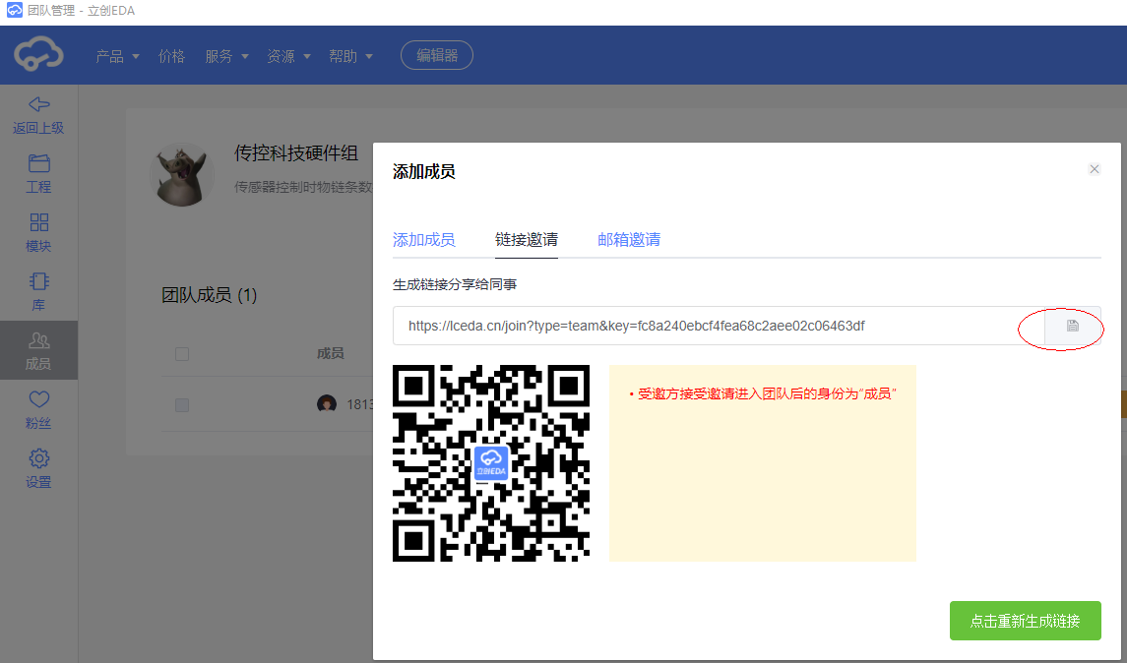Open the 编辑器 editor button
1127x663 pixels.
[437, 55]
